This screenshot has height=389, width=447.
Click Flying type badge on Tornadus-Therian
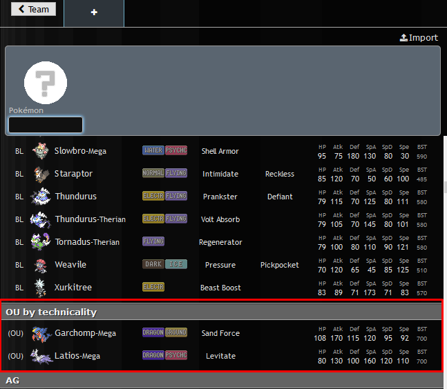click(x=153, y=241)
